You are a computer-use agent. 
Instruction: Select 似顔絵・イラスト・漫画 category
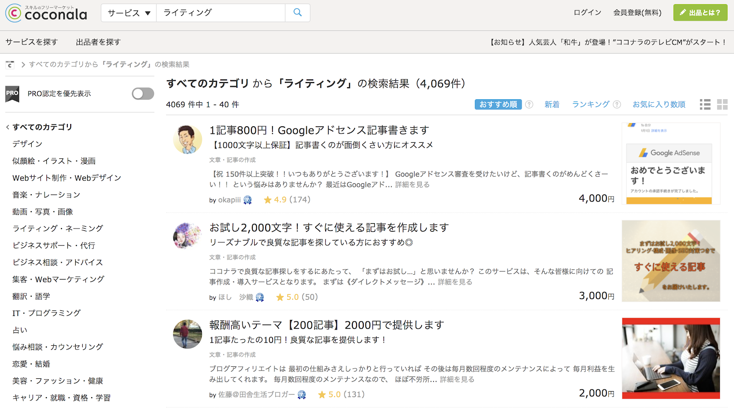(x=54, y=161)
